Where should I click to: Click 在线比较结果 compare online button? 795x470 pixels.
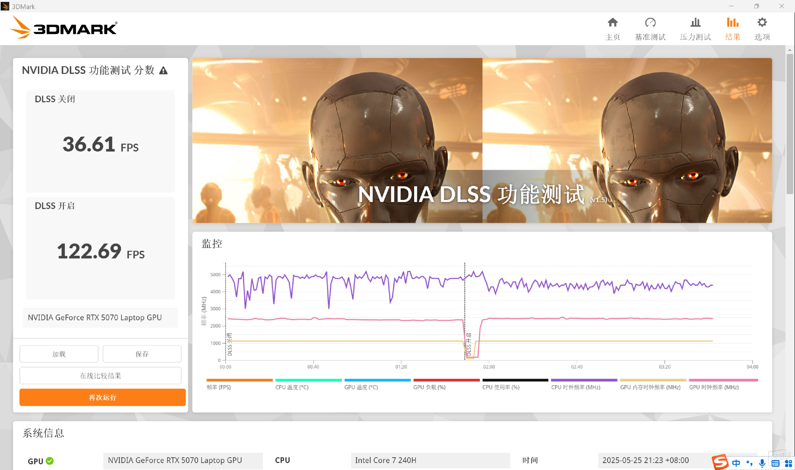[x=101, y=376]
